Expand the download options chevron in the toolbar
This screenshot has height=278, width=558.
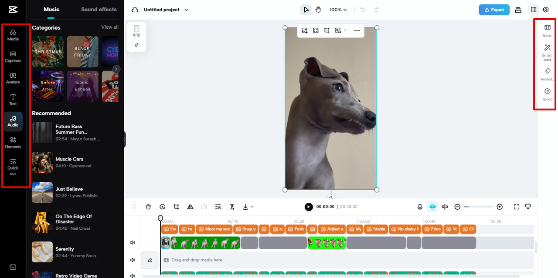(x=252, y=207)
